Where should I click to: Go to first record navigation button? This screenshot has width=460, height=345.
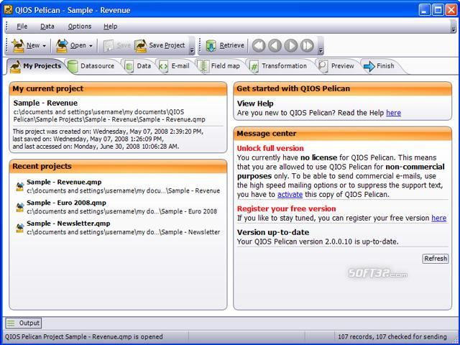[x=259, y=45]
